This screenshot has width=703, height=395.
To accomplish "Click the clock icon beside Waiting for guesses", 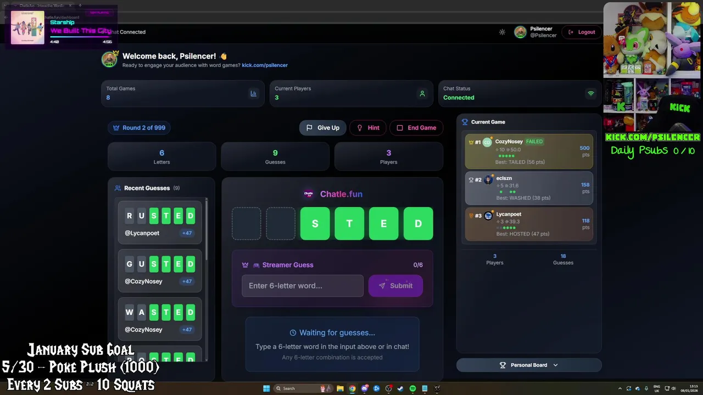I will 293,332.
